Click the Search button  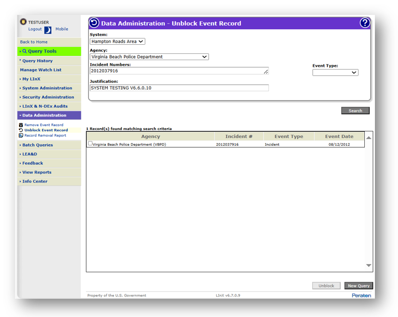coord(355,111)
